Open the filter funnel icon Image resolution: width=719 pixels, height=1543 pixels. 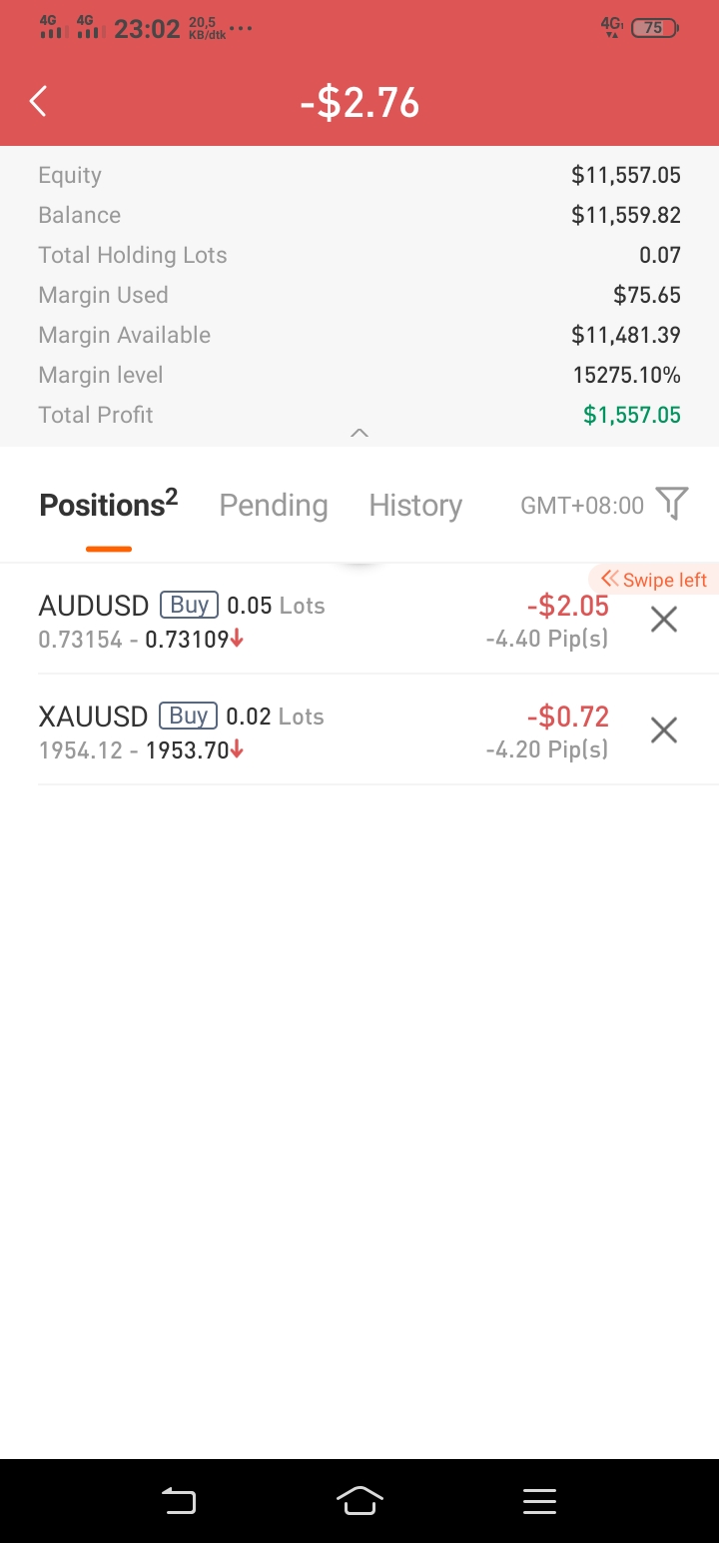(672, 504)
